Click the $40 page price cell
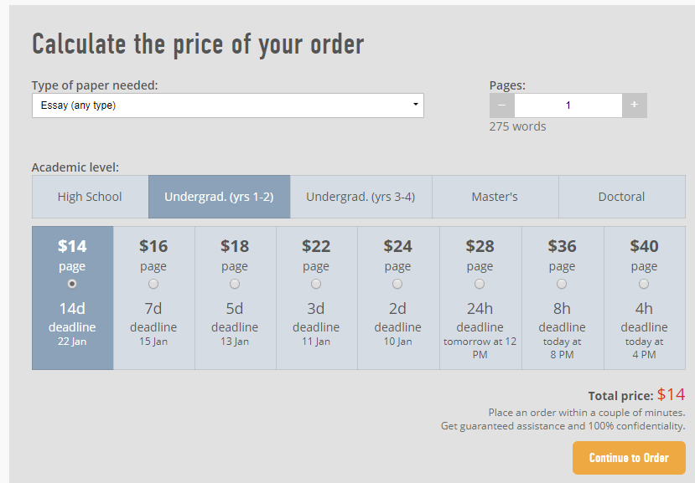This screenshot has height=483, width=695. point(645,298)
